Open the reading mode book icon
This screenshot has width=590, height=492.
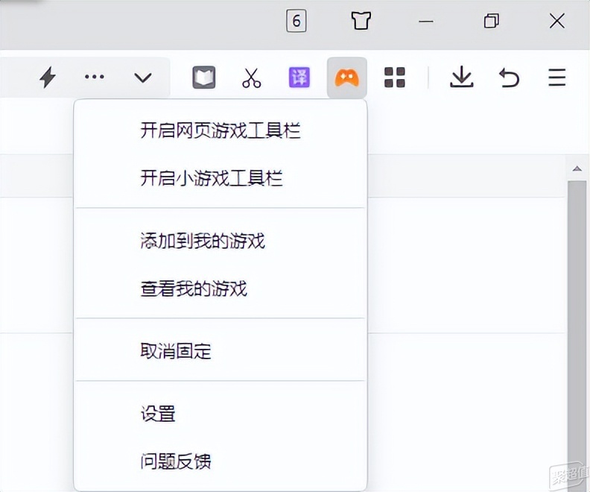pos(204,78)
